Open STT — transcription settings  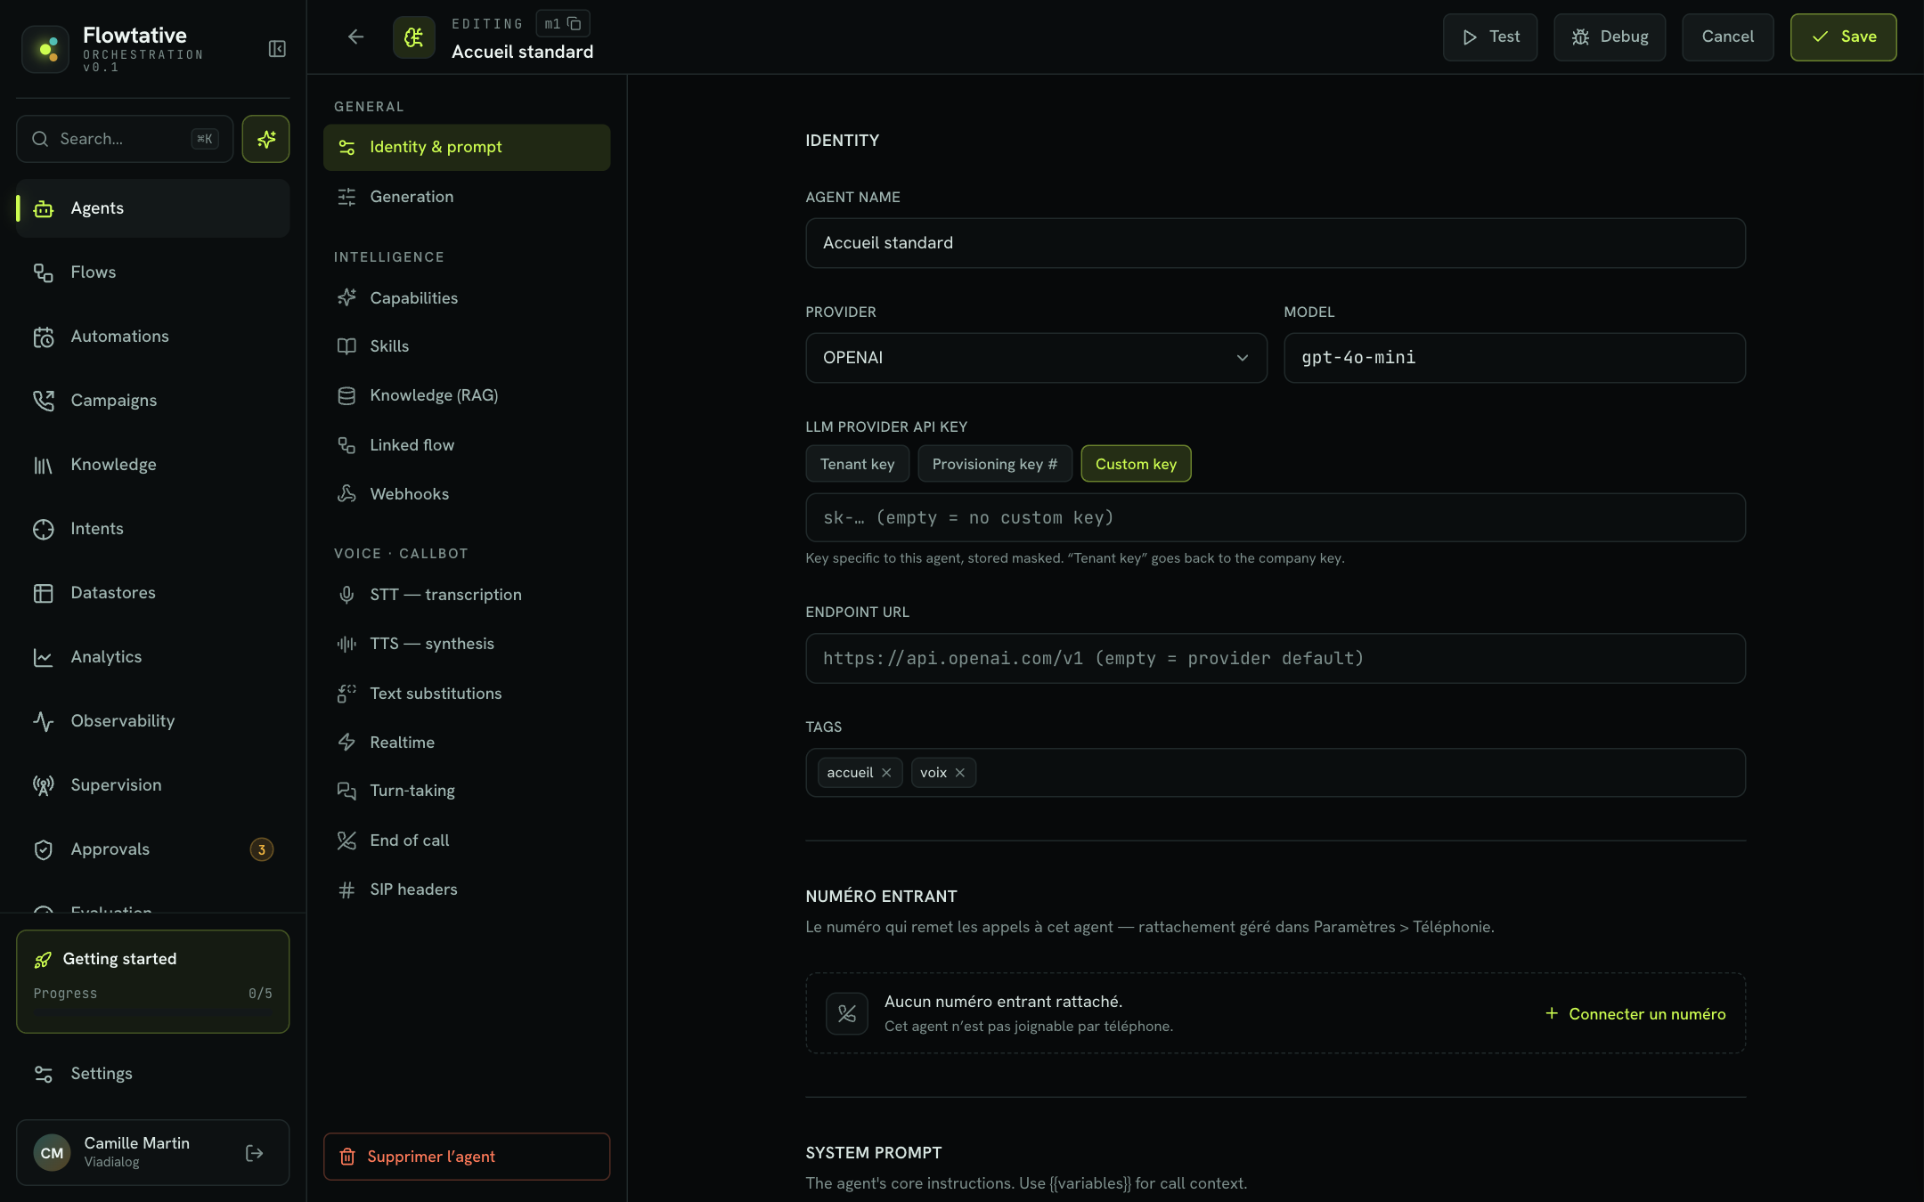pyautogui.click(x=467, y=595)
